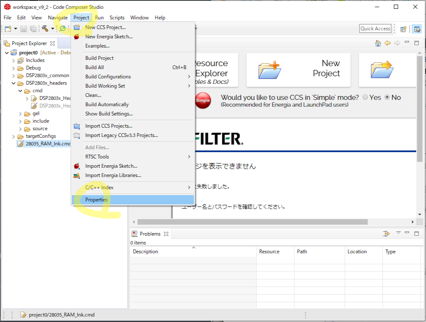Open the Open Perspective icon
The width and height of the screenshot is (426, 322).
pyautogui.click(x=403, y=29)
